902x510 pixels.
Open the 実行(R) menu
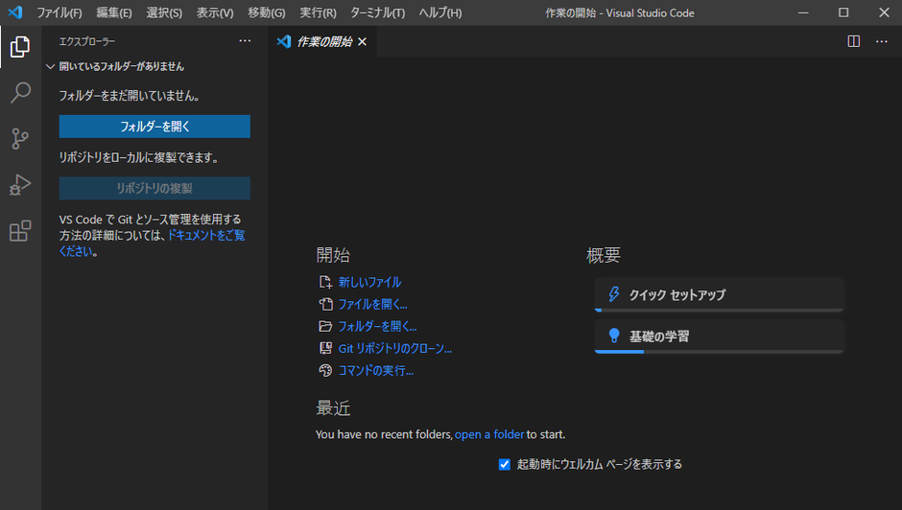click(x=318, y=12)
